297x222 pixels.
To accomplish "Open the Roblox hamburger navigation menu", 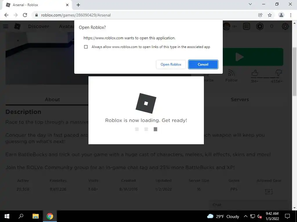I will pos(6,26).
